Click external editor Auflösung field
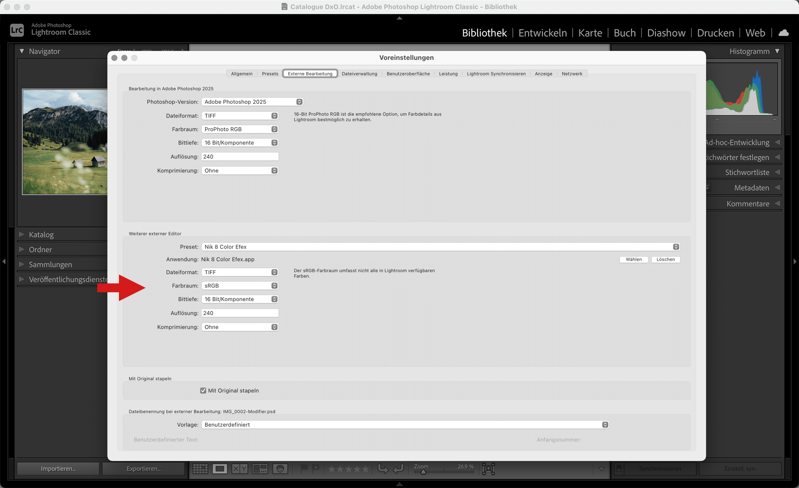799x488 pixels. point(240,313)
